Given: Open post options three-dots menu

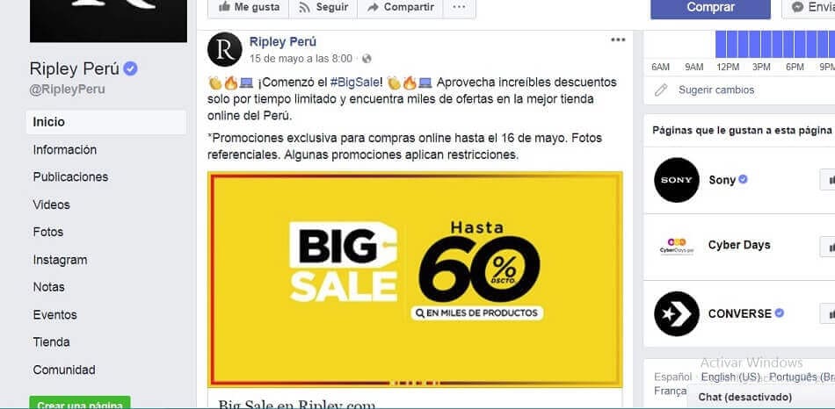Looking at the screenshot, I should pos(618,39).
